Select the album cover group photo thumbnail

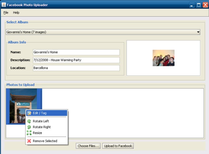[x=164, y=58]
